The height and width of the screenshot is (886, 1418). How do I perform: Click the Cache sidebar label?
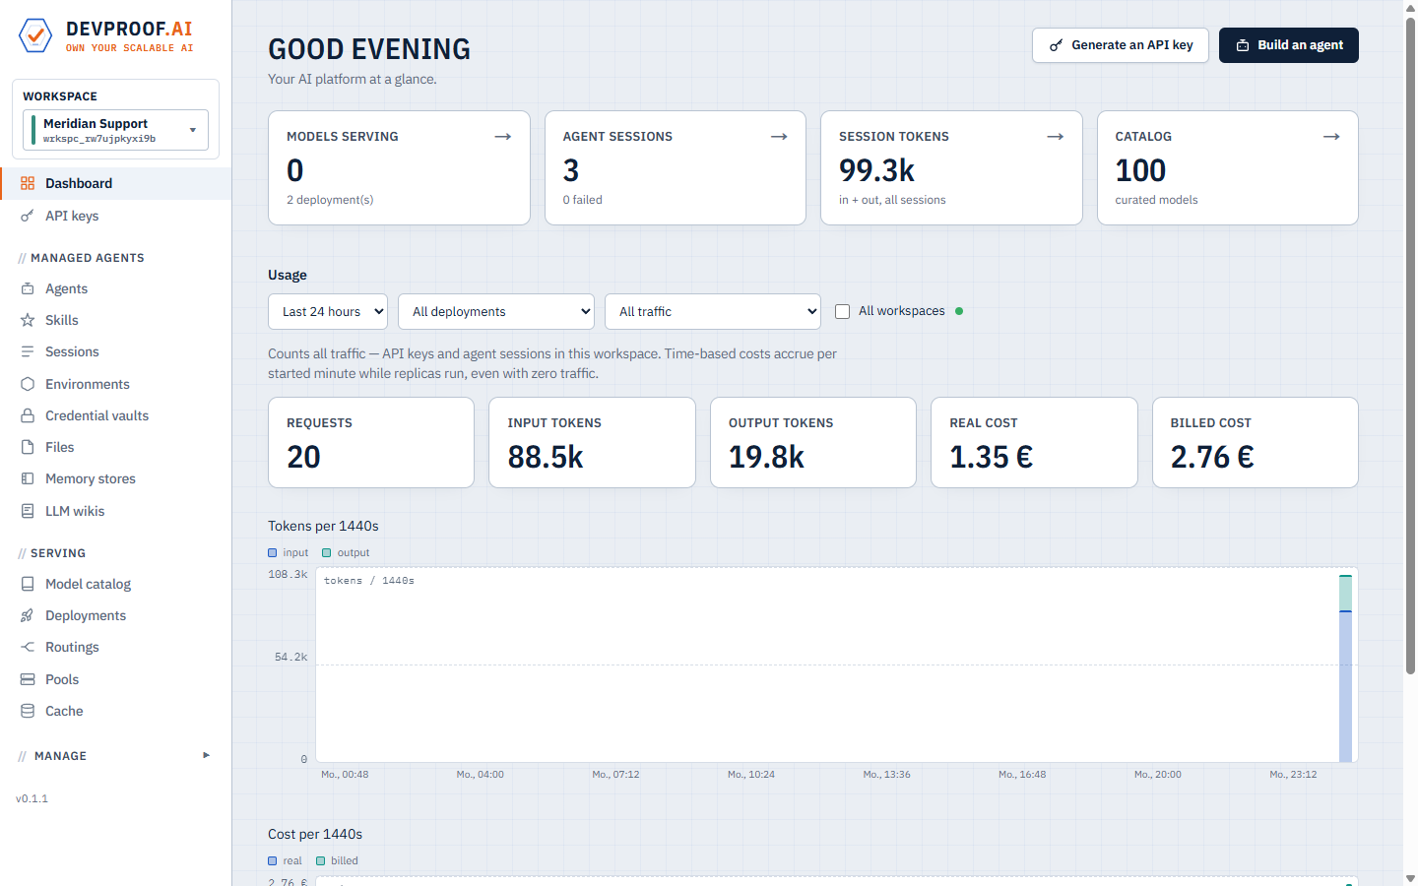[64, 711]
